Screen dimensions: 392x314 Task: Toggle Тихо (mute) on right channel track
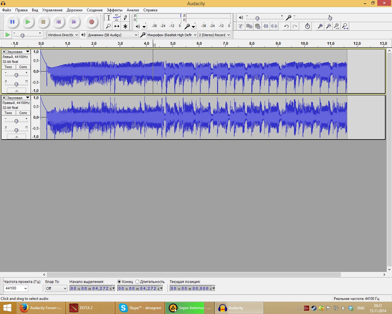[8, 113]
